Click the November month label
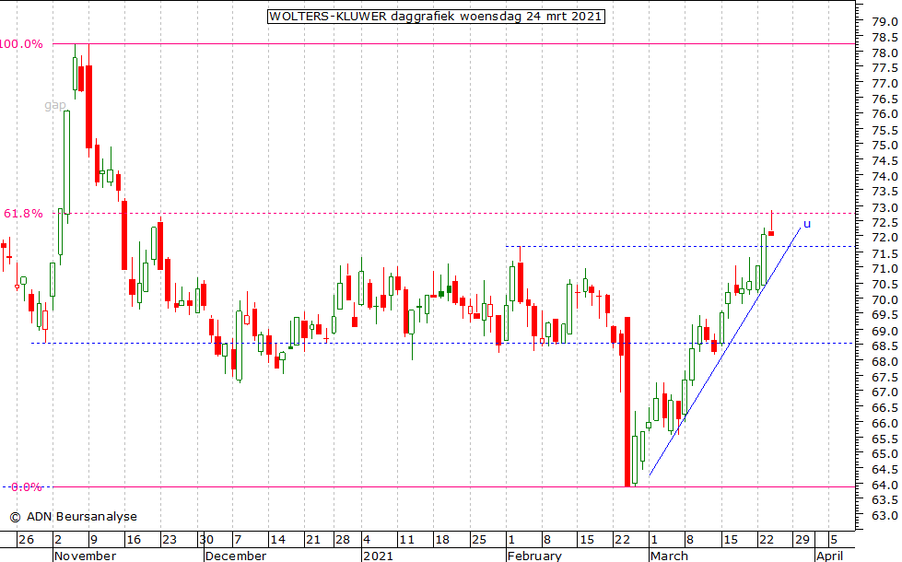 pyautogui.click(x=85, y=556)
